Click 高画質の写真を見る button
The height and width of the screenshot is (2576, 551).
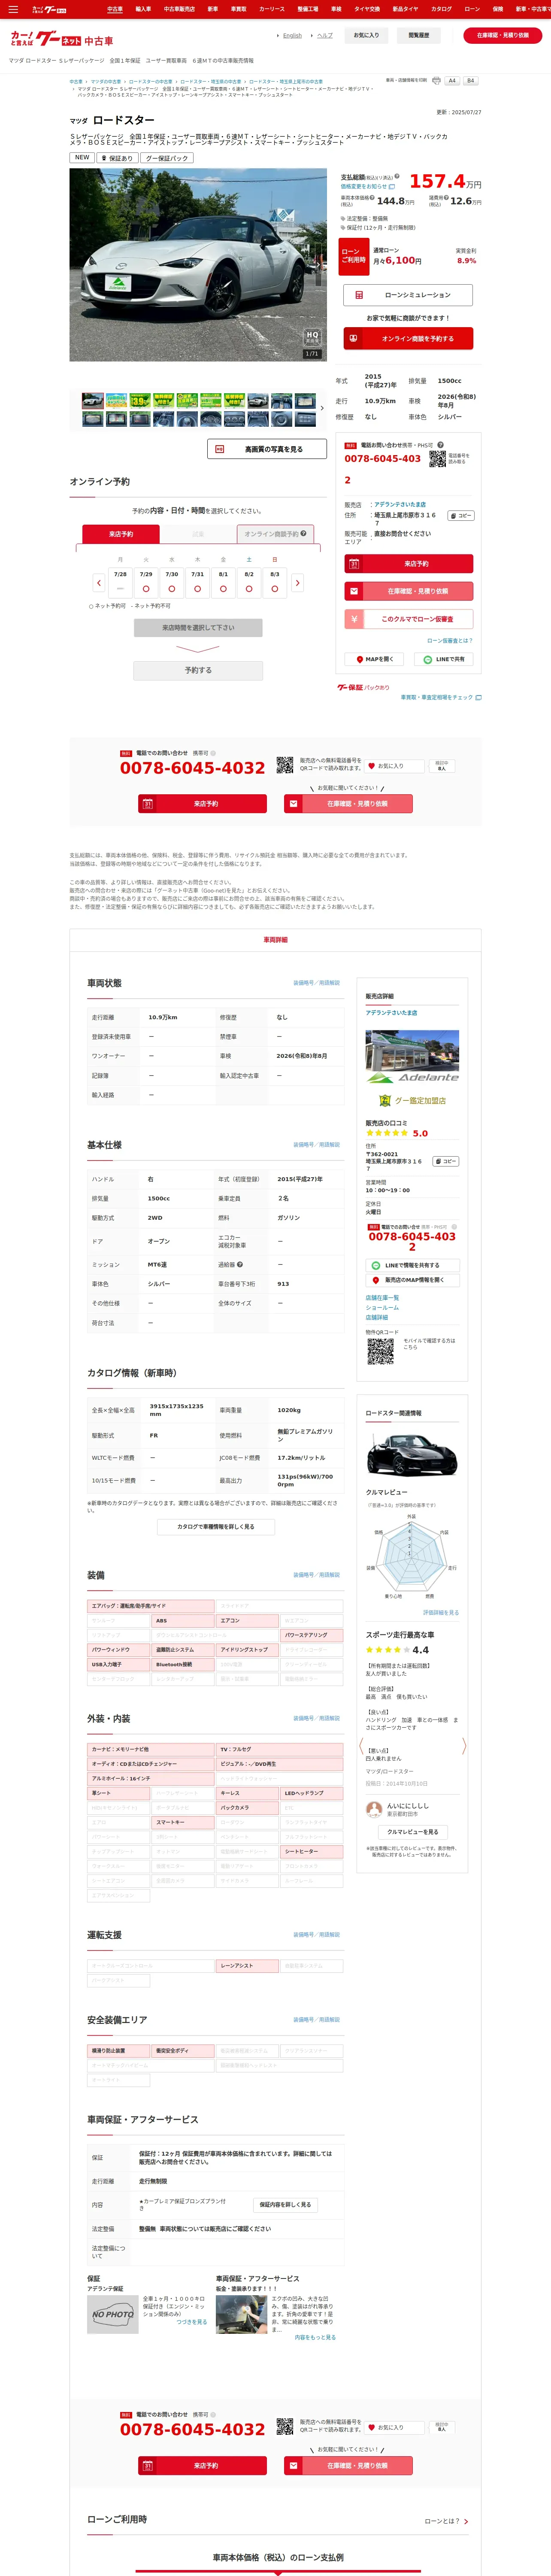[267, 449]
